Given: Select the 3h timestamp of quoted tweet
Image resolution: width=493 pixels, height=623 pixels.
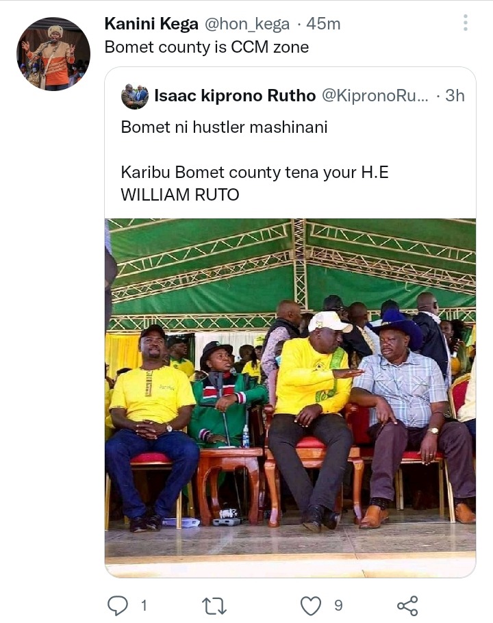Looking at the screenshot, I should 455,96.
